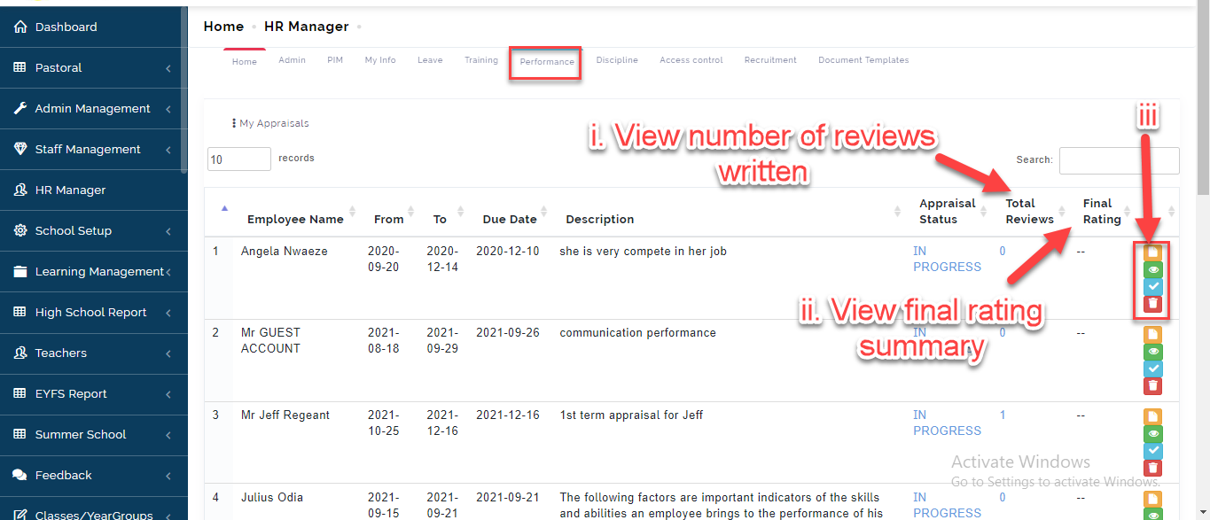Click the Home breadcrumb link
This screenshot has width=1210, height=520.
[x=223, y=27]
